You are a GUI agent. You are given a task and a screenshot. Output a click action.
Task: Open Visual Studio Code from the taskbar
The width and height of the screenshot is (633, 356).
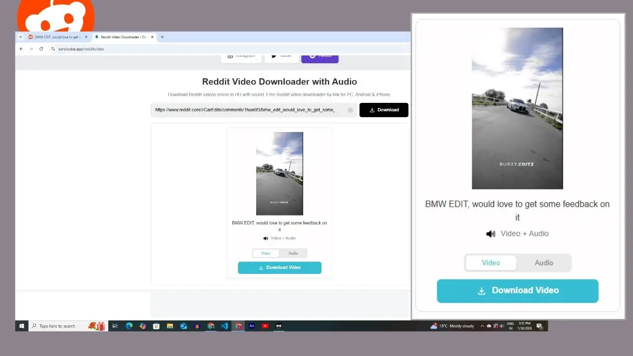point(225,326)
